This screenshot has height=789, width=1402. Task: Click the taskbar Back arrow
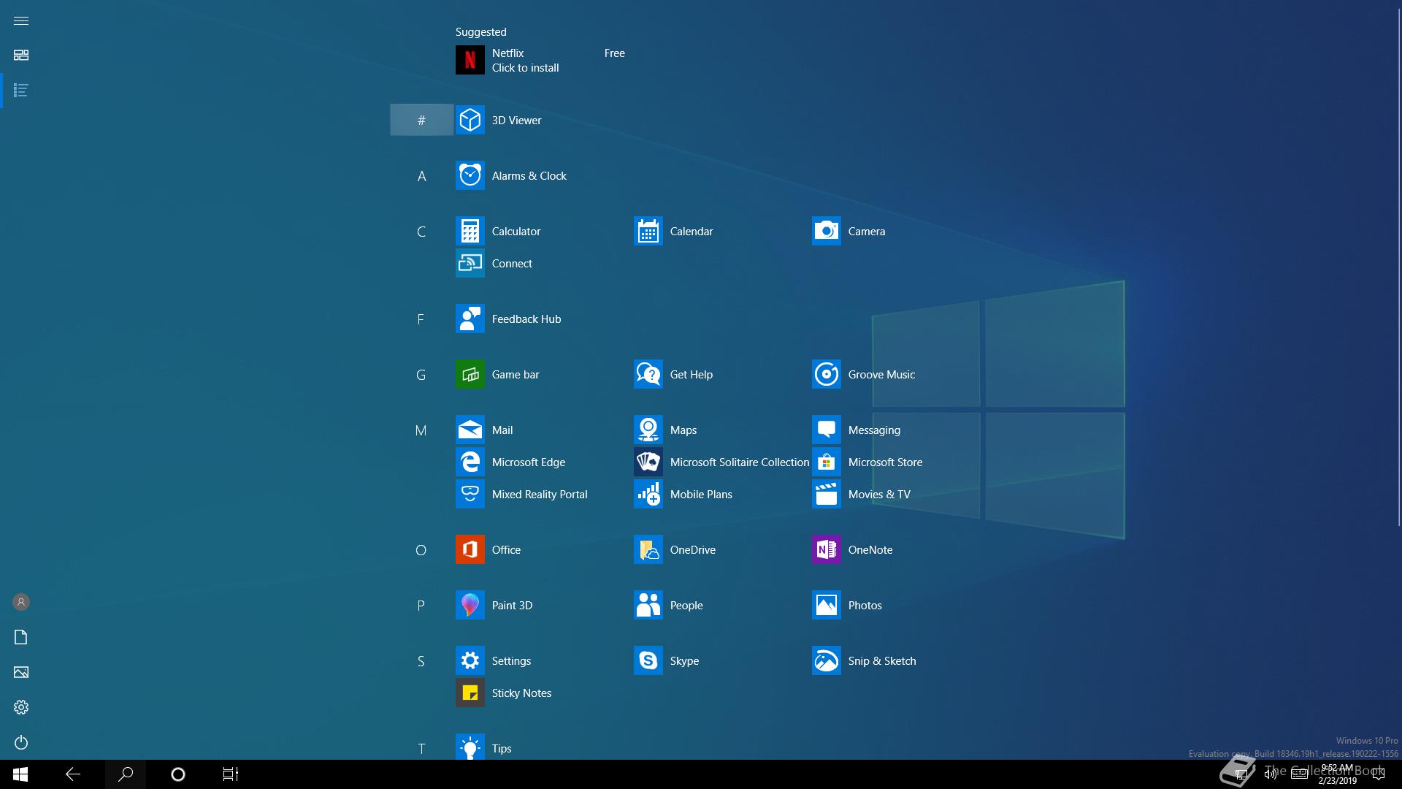click(x=73, y=774)
